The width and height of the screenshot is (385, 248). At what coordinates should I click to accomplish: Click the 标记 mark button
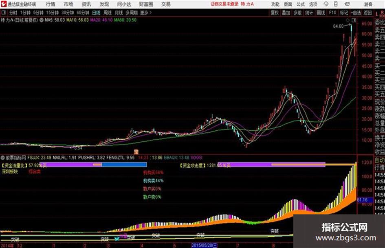(344, 13)
